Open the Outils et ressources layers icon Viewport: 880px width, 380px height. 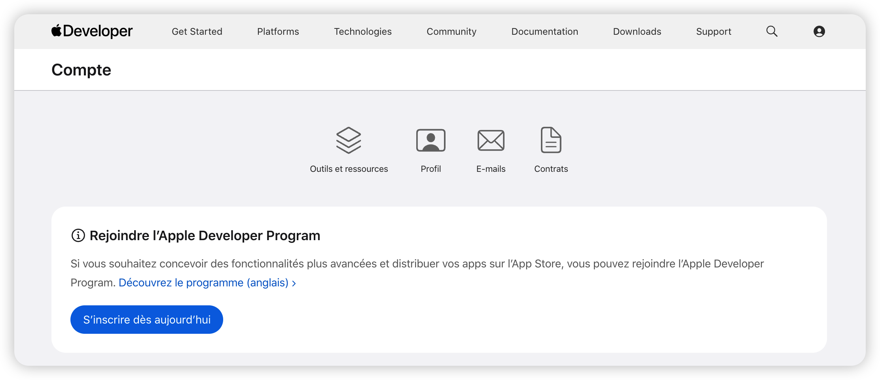coord(349,140)
